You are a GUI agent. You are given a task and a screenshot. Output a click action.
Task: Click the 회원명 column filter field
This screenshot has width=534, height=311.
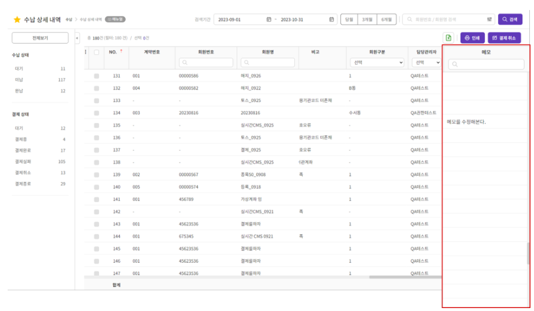(268, 62)
